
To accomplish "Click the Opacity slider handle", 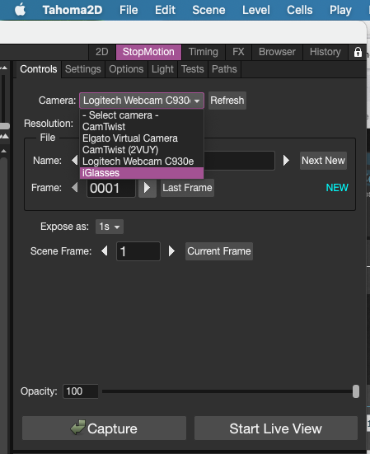I will coord(356,391).
